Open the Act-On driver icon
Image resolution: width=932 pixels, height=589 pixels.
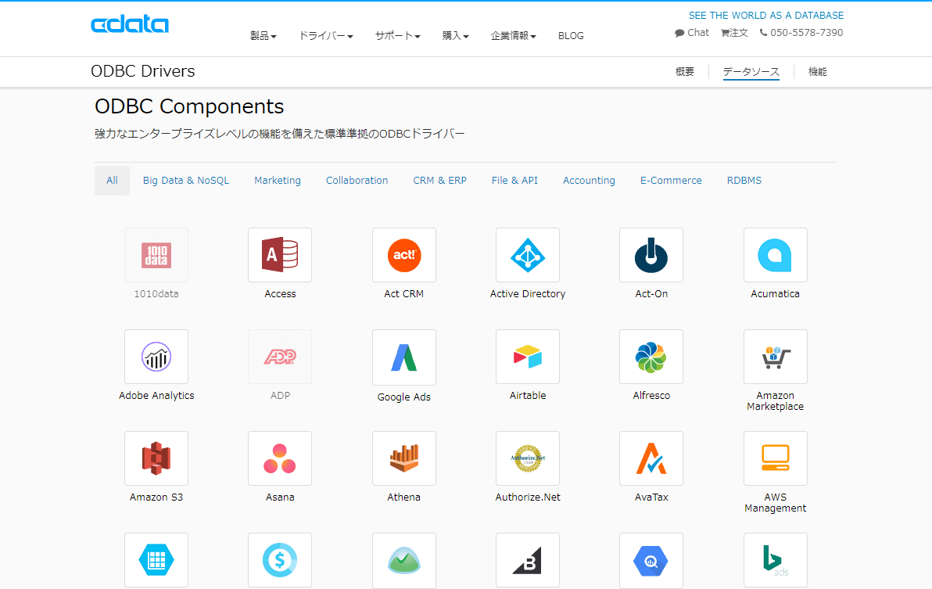[651, 255]
